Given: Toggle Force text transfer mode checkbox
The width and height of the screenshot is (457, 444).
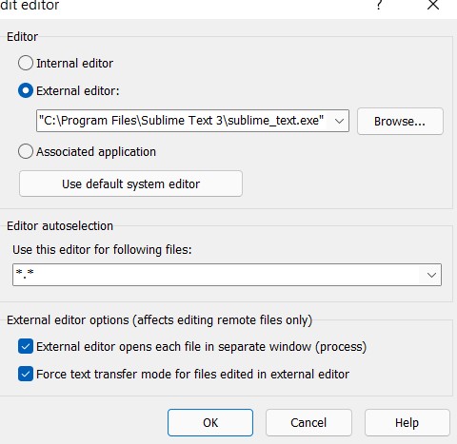Looking at the screenshot, I should pyautogui.click(x=26, y=374).
